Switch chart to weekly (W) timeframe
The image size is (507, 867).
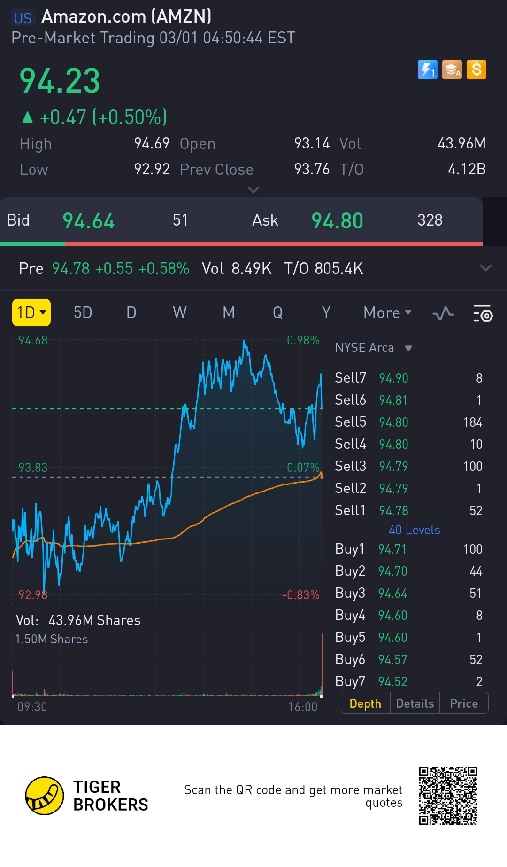click(x=180, y=313)
